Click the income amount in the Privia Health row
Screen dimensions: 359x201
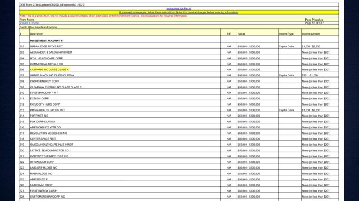(311, 110)
